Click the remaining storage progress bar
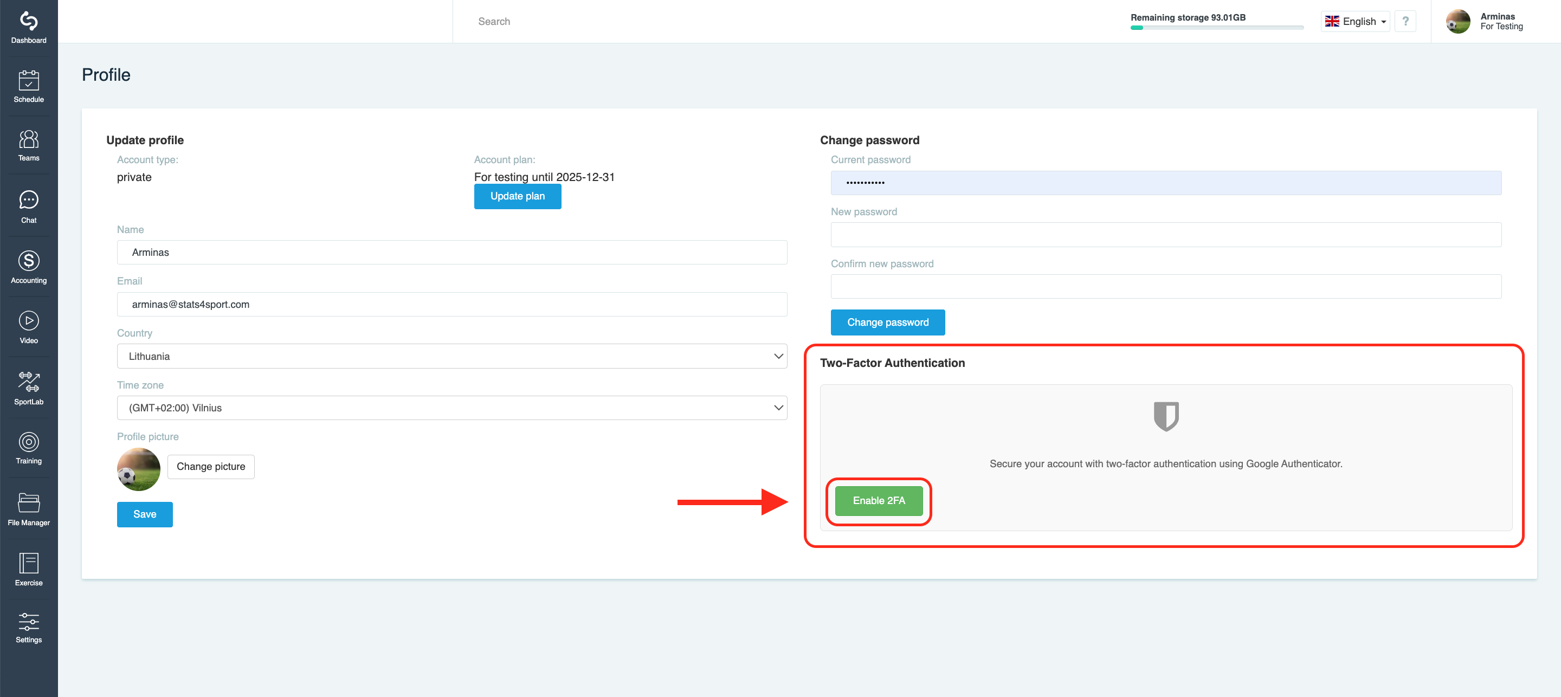 [1216, 28]
